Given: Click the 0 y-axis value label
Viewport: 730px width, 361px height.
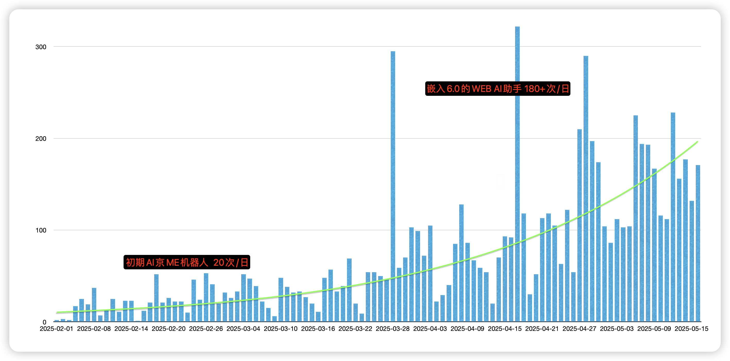Looking at the screenshot, I should point(45,322).
